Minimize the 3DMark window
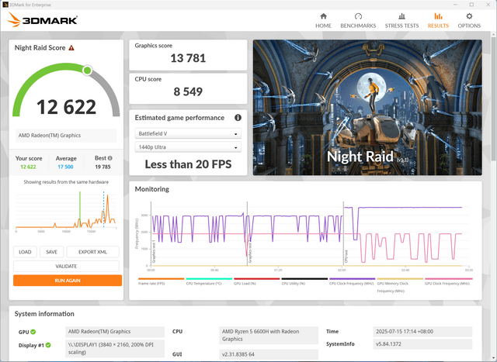This screenshot has width=497, height=362. [456, 5]
